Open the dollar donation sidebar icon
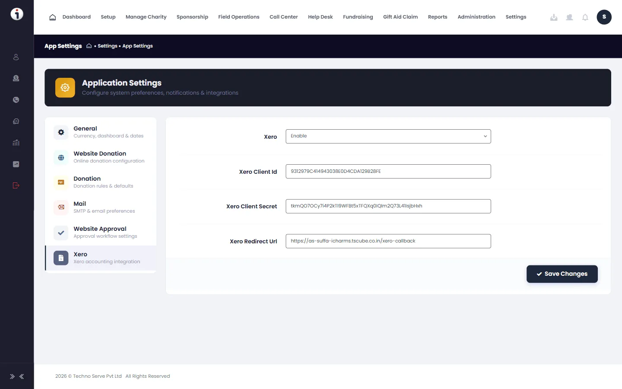This screenshot has width=622, height=389. [x=16, y=78]
